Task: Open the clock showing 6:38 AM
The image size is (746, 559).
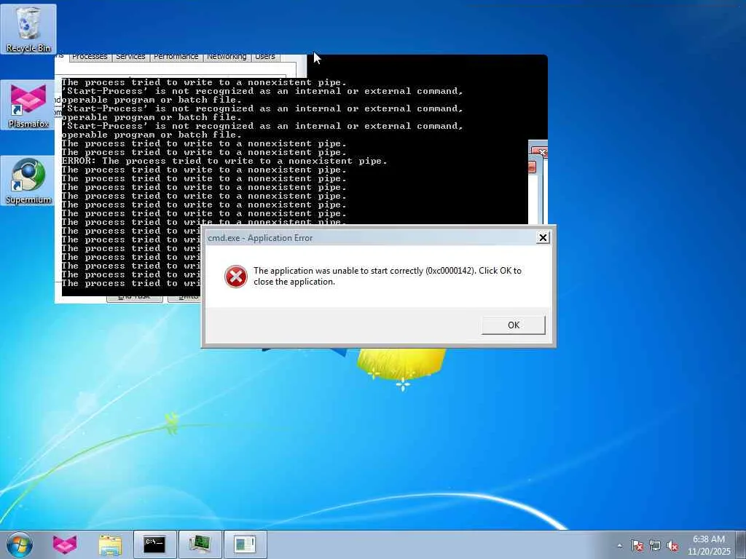Action: click(709, 545)
